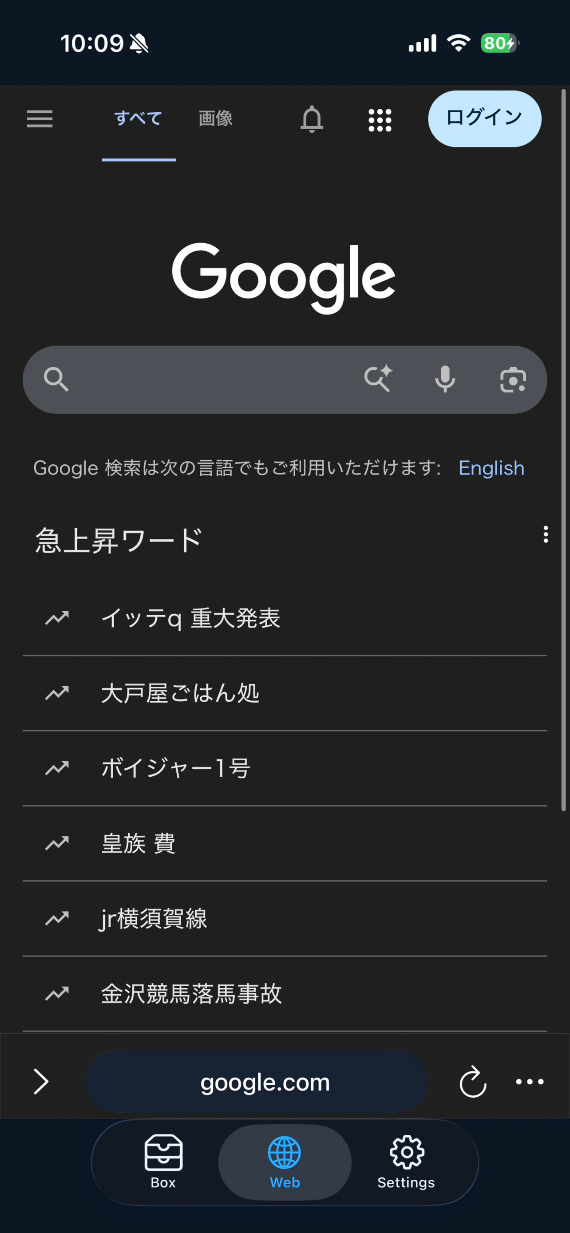The height and width of the screenshot is (1233, 570).
Task: Open the Box tab
Action: [163, 1162]
